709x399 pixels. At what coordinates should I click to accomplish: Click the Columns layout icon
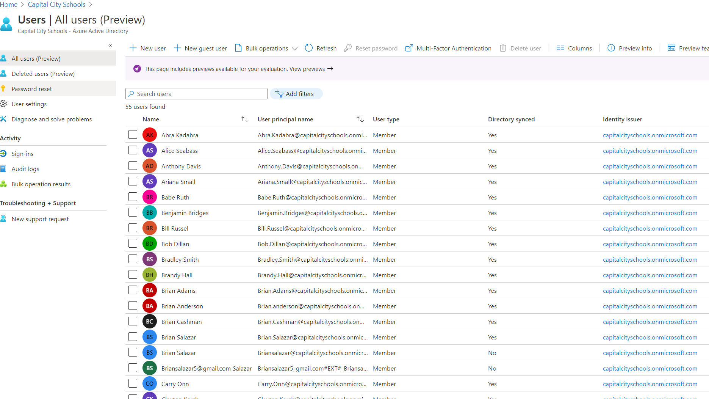click(x=560, y=48)
